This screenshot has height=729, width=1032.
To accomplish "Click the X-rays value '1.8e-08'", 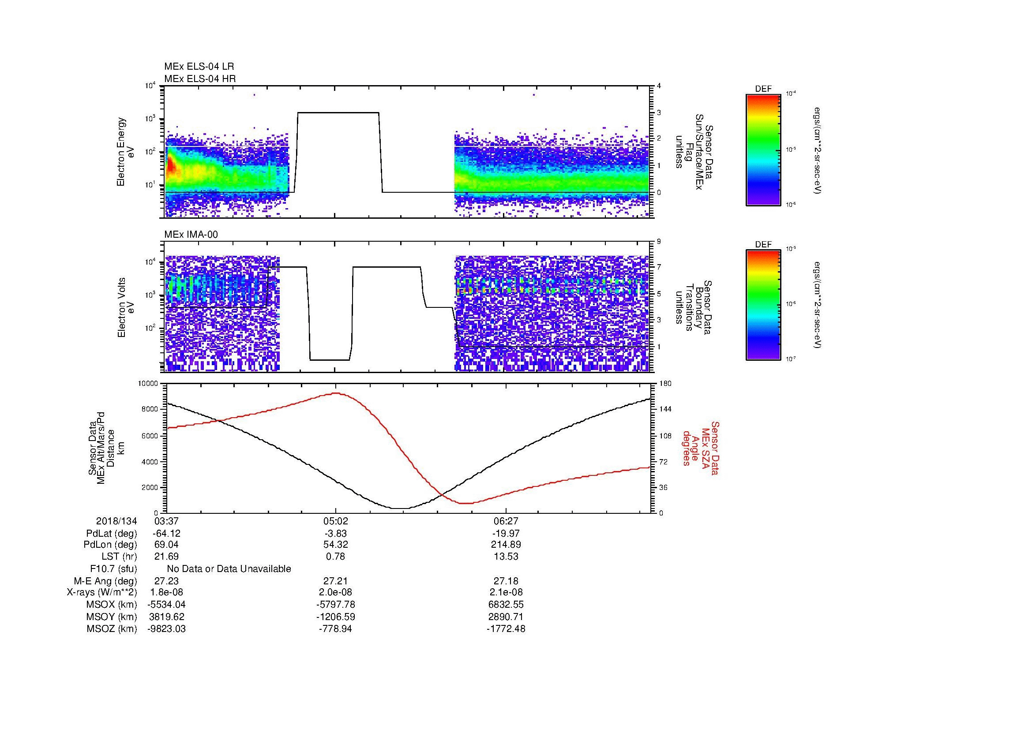I will coord(166,592).
